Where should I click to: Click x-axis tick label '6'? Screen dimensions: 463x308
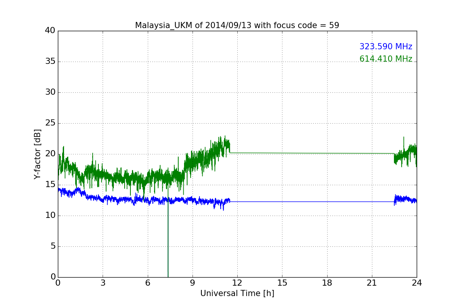click(x=147, y=283)
